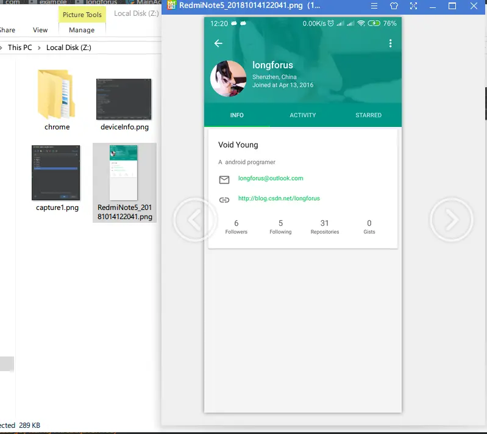Open the Picture Tools ribbon tab
Image resolution: width=487 pixels, height=434 pixels.
pyautogui.click(x=82, y=15)
